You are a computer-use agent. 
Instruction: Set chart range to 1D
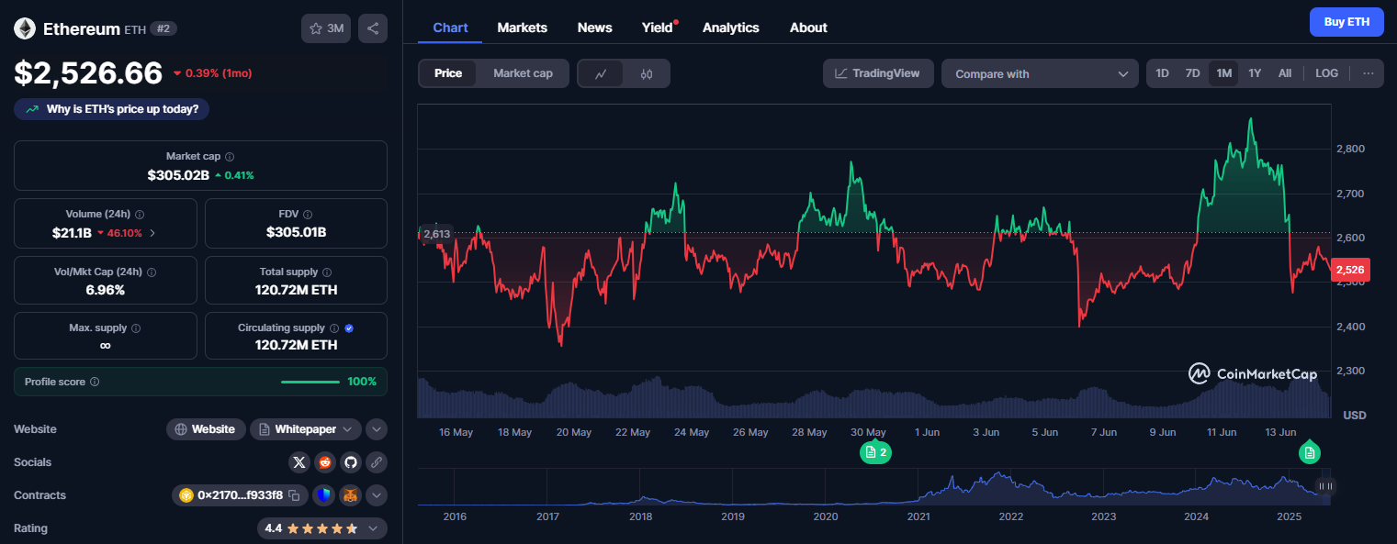pyautogui.click(x=1162, y=73)
